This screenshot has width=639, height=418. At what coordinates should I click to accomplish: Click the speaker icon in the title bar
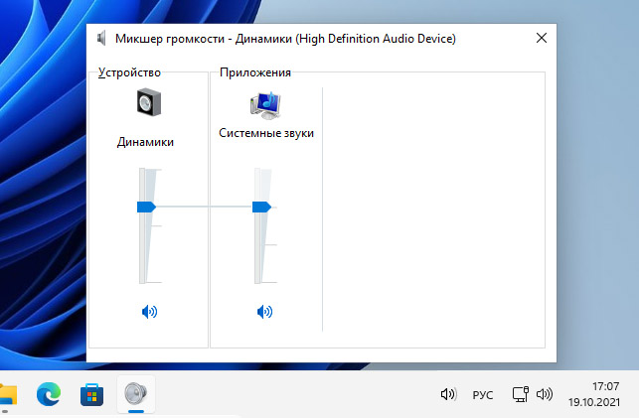click(x=101, y=39)
